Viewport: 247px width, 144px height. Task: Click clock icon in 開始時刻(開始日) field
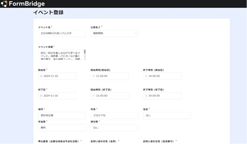(x=94, y=76)
